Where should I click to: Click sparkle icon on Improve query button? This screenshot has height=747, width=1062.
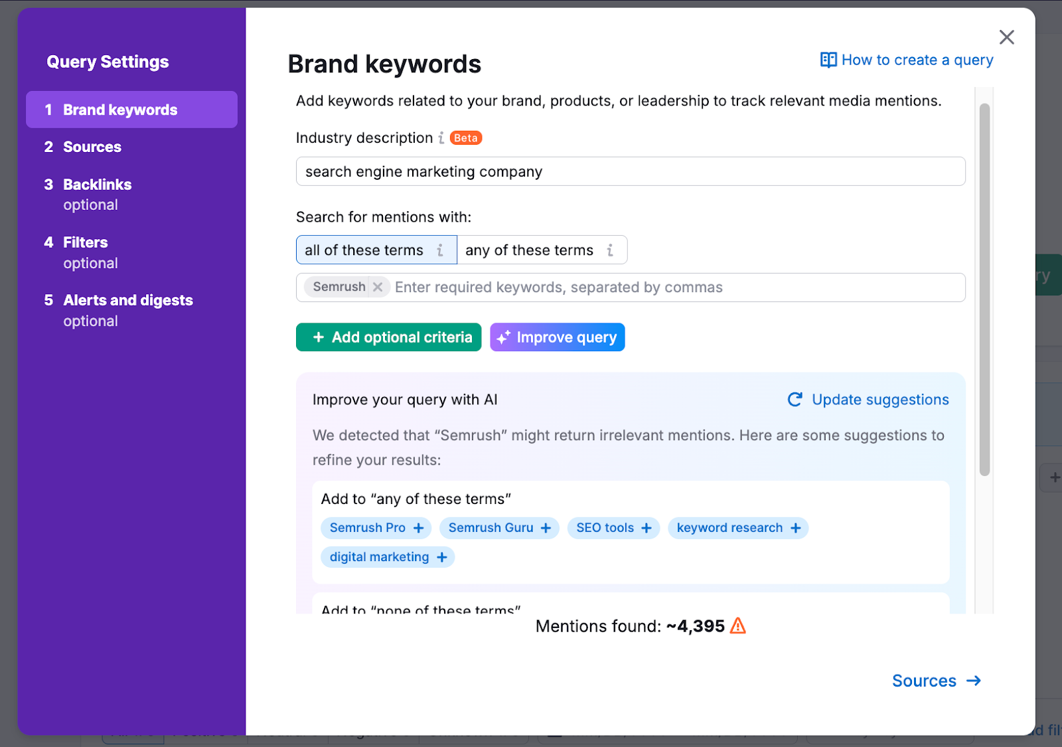504,337
